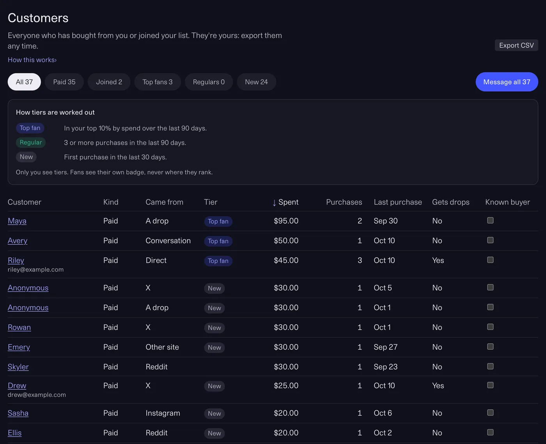Screen dimensions: 546x444
Task: Tick Known buyer checkbox for Riley
Action: [490, 260]
